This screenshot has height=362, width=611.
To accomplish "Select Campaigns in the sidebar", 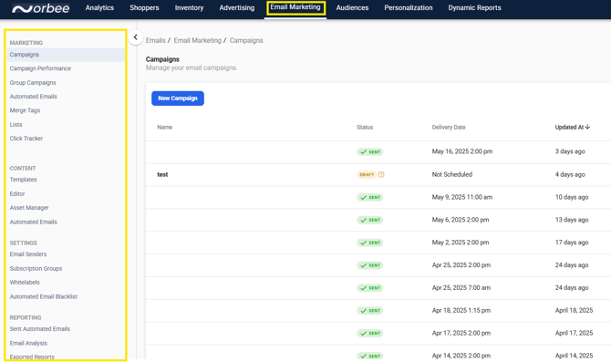I will coord(66,55).
